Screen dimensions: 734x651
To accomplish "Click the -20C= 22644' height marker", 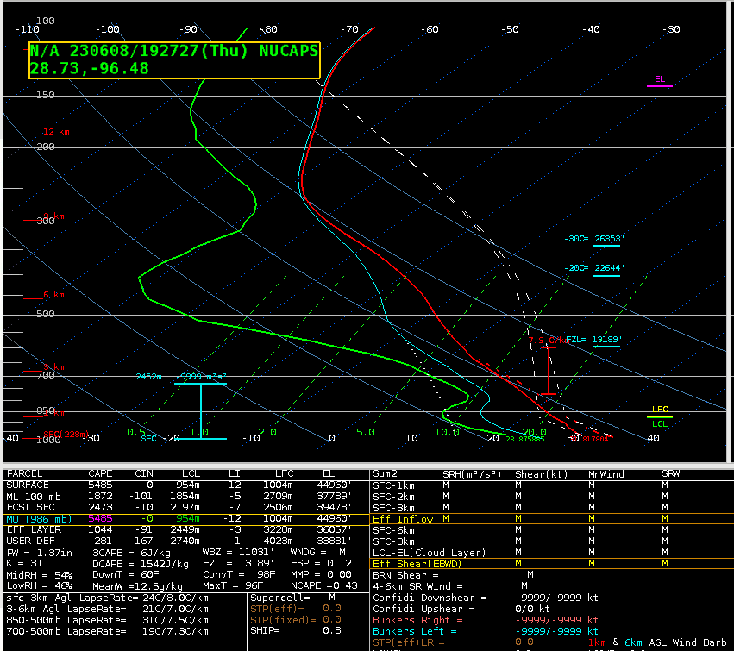I will click(593, 268).
